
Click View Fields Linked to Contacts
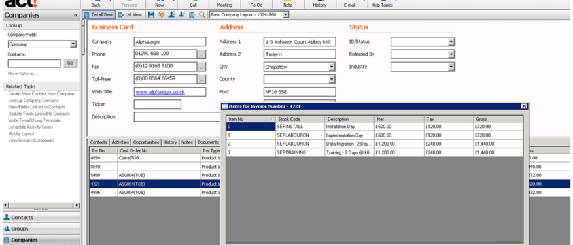tap(37, 107)
